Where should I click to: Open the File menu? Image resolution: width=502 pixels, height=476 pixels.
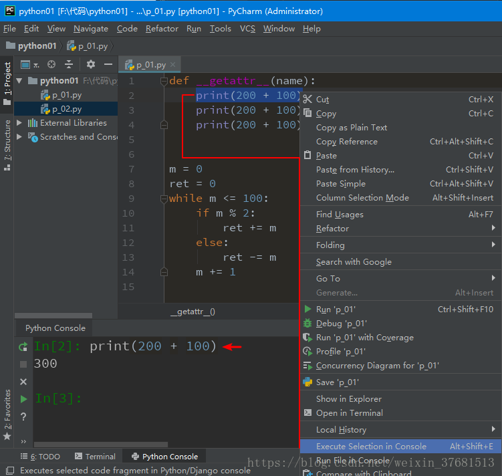click(x=9, y=29)
